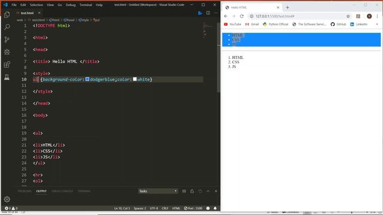The height and width of the screenshot is (215, 383).
Task: Select the Output panel tab
Action: point(41,191)
